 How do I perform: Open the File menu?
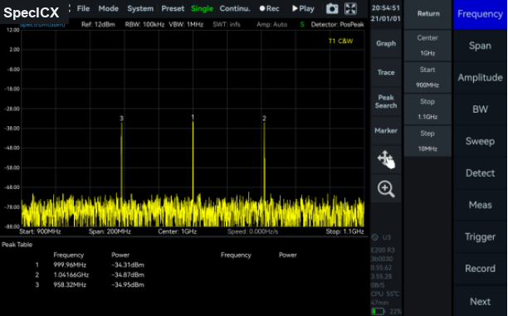point(83,9)
